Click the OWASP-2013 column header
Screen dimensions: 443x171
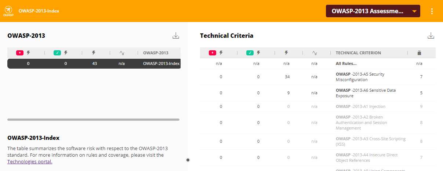coord(156,53)
